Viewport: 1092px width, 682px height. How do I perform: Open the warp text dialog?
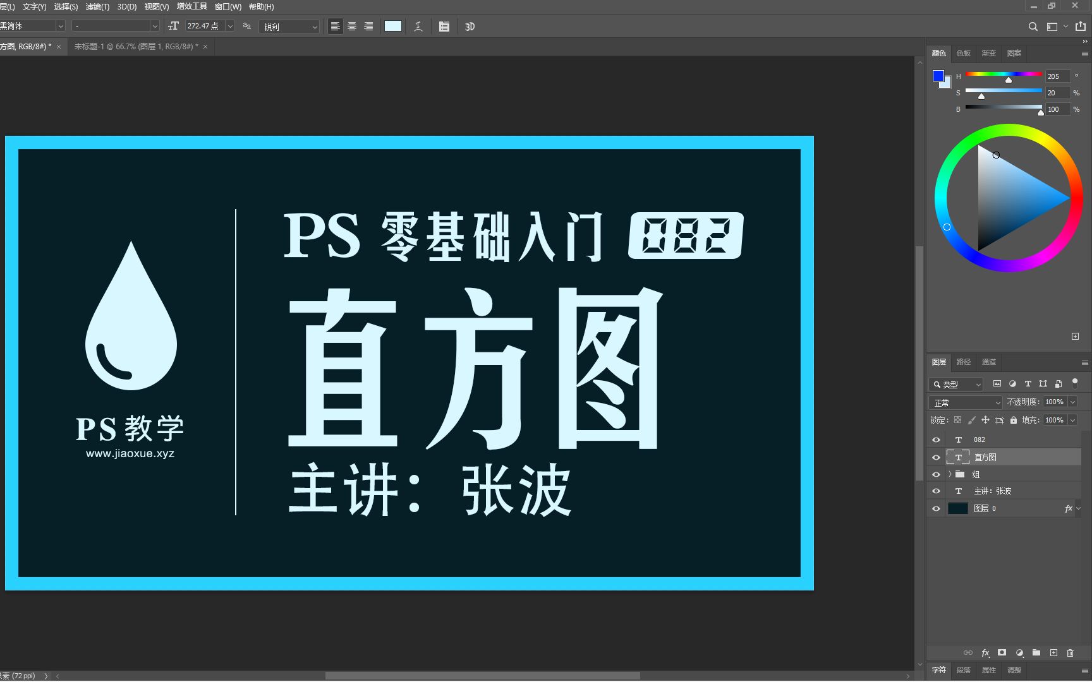(418, 27)
